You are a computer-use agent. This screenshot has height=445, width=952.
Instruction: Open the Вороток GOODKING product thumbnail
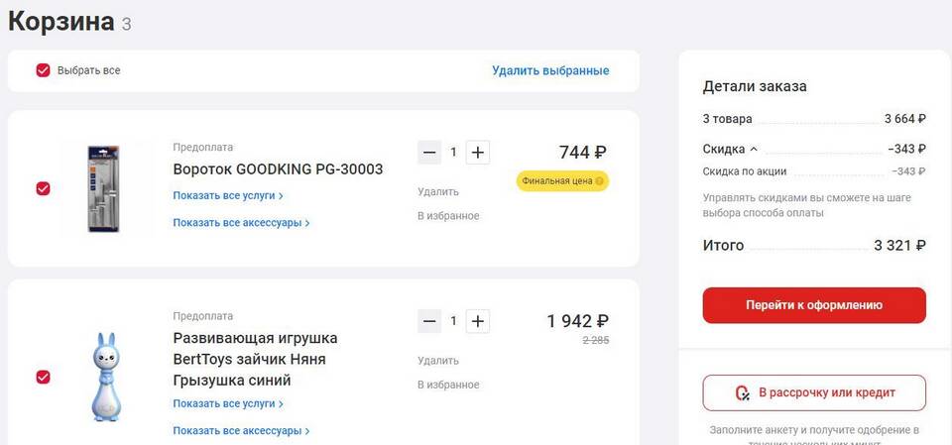tap(102, 188)
